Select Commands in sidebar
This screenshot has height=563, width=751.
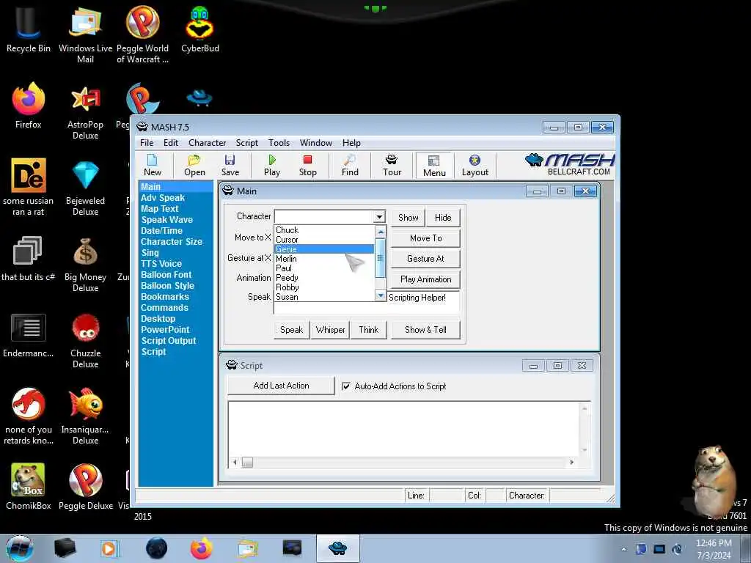click(x=164, y=308)
